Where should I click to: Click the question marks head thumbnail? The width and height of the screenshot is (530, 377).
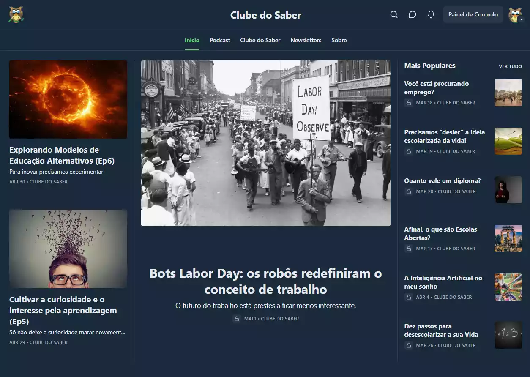pyautogui.click(x=68, y=249)
